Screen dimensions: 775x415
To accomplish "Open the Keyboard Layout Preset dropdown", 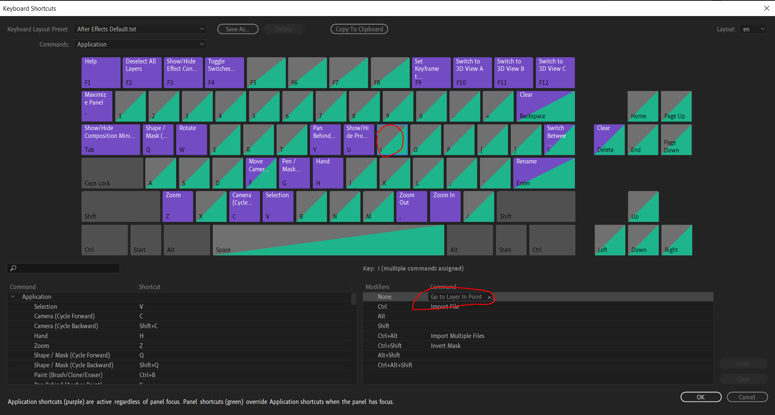I will (x=140, y=29).
